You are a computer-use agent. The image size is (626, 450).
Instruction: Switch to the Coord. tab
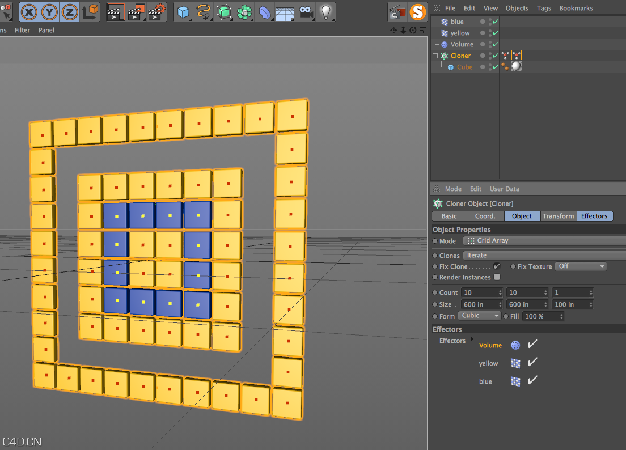(x=485, y=216)
